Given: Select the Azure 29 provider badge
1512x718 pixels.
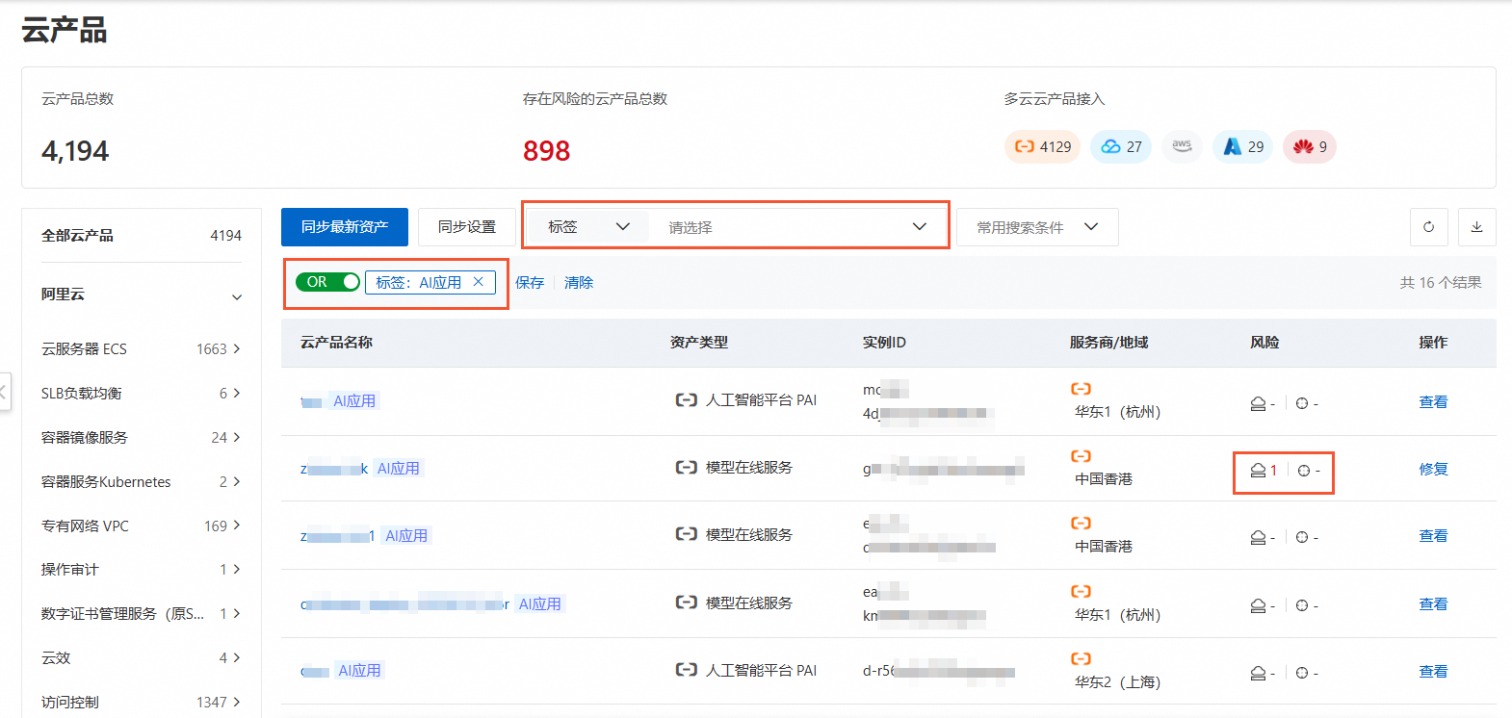Looking at the screenshot, I should pos(1242,146).
